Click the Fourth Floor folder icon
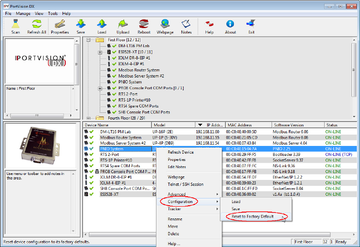 point(100,118)
